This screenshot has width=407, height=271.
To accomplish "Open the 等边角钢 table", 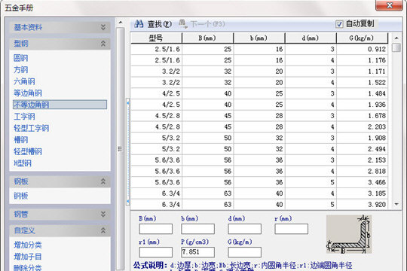I will click(x=28, y=93).
